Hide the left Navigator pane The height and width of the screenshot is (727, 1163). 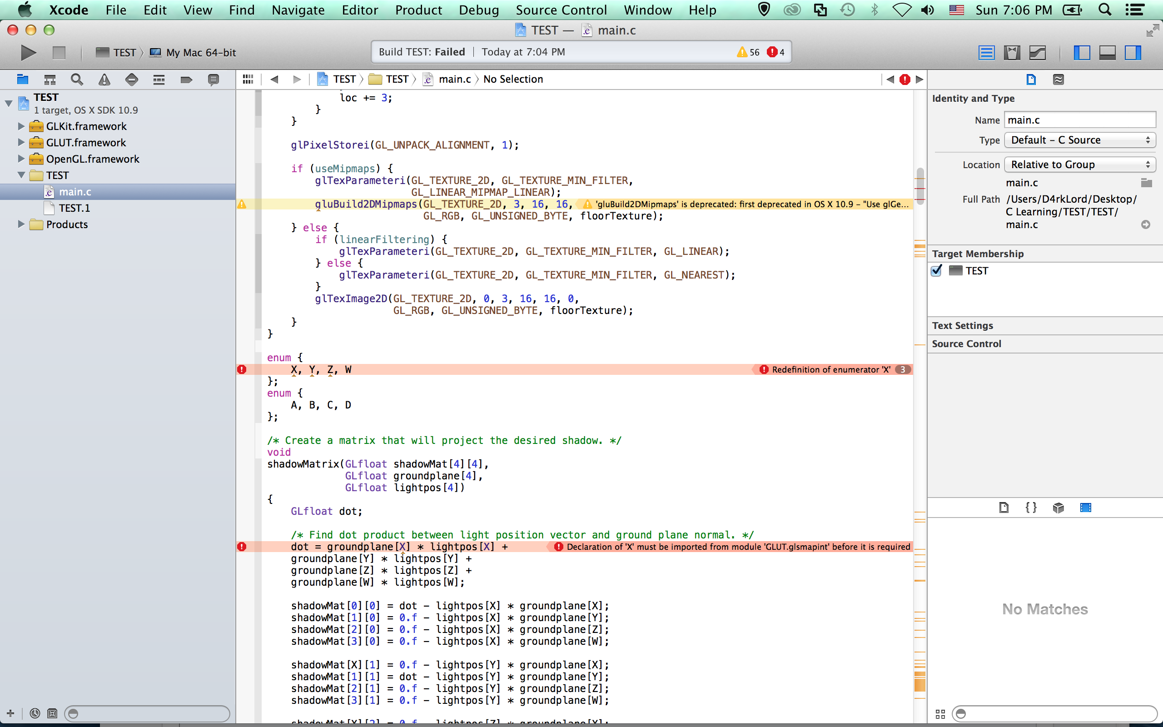(1081, 52)
